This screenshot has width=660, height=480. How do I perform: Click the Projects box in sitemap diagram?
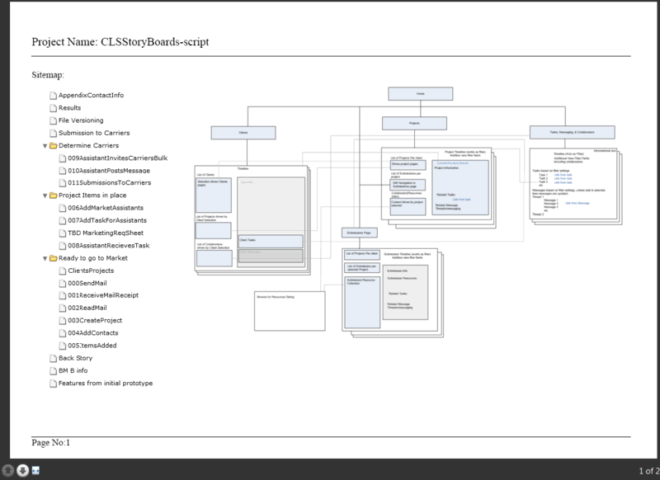[x=415, y=124]
